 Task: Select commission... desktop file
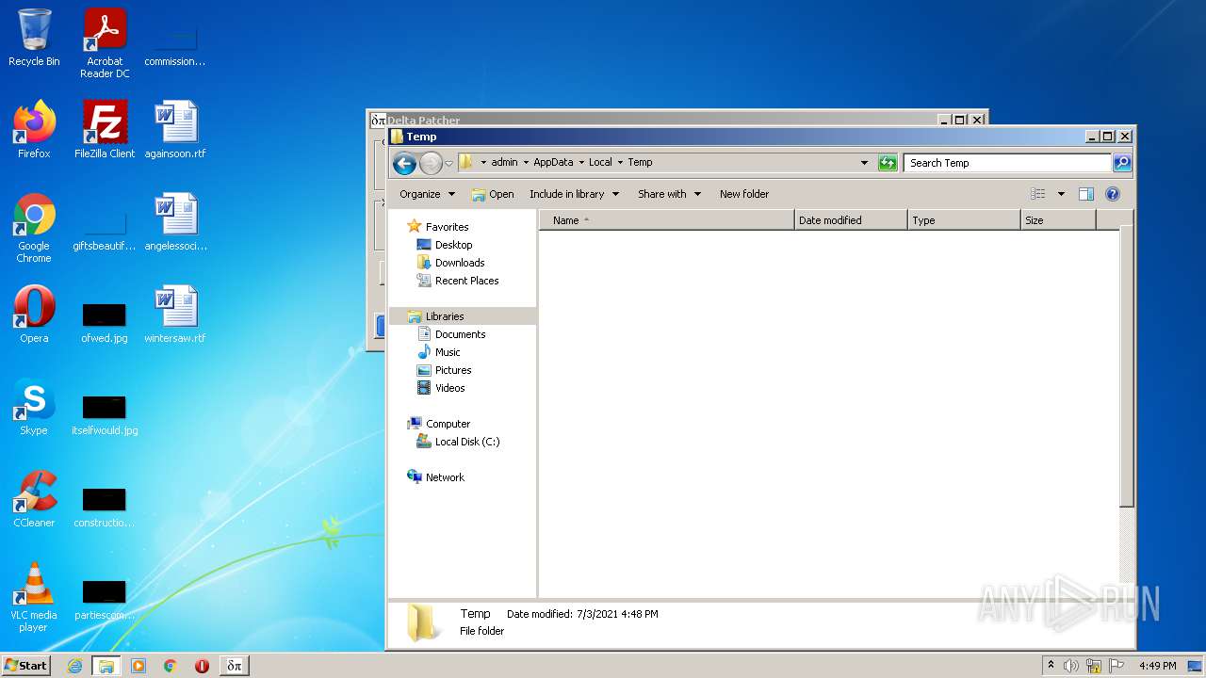175,46
